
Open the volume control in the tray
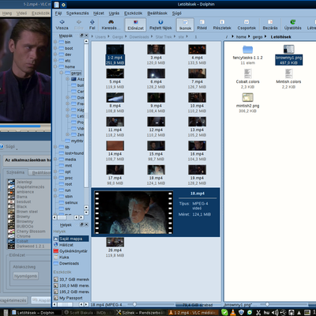click(275, 313)
